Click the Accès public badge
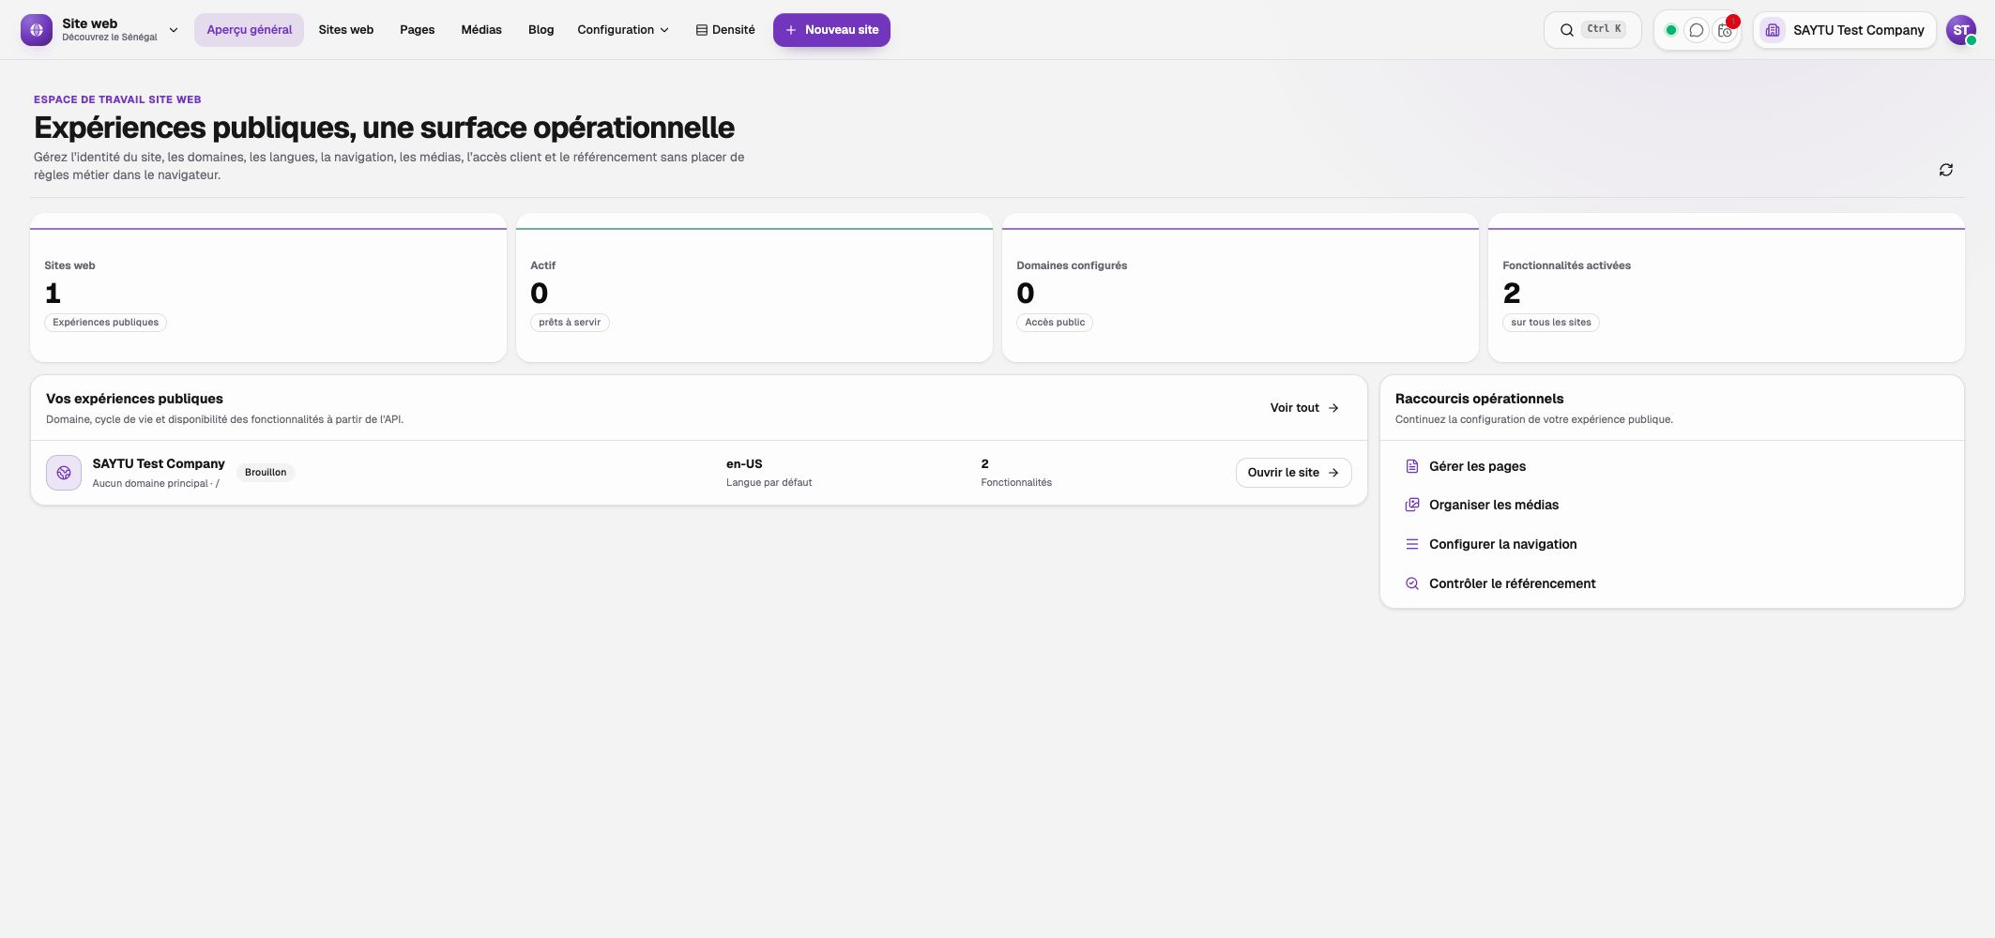Viewport: 1995px width, 938px height. tap(1055, 323)
